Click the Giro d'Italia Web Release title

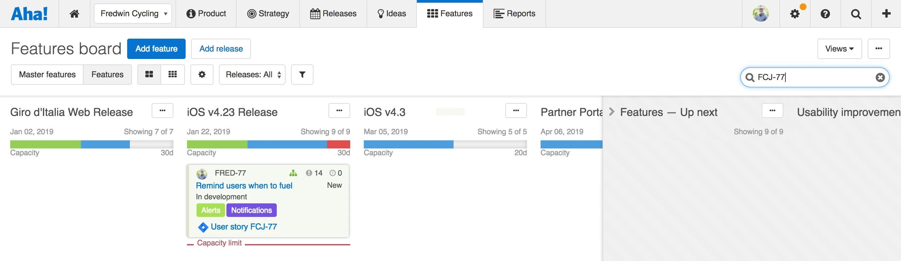pos(71,112)
